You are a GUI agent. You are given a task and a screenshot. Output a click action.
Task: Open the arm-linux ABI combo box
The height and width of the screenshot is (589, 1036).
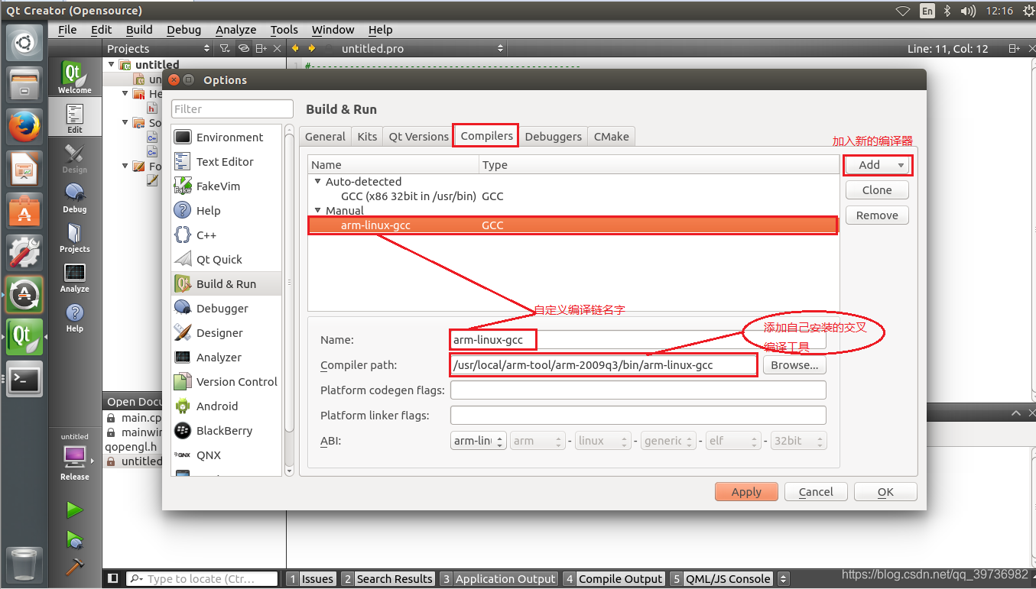(x=479, y=441)
